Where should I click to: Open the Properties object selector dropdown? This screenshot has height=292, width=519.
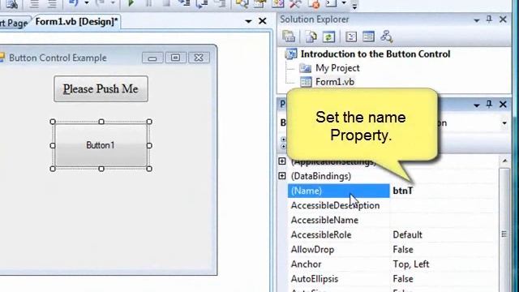point(504,123)
